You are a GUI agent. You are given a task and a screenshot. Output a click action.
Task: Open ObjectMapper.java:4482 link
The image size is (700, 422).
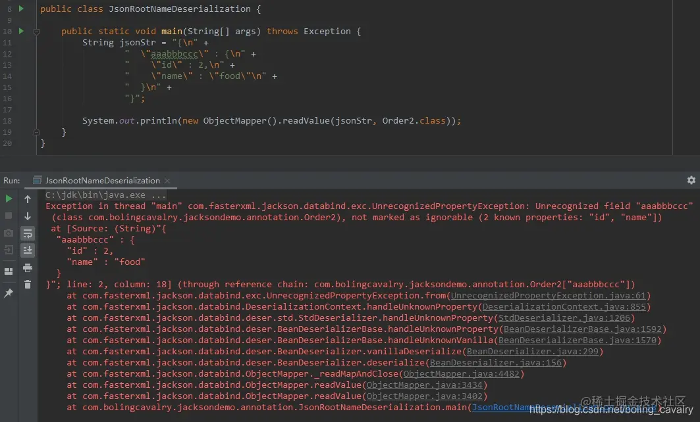[461, 373]
